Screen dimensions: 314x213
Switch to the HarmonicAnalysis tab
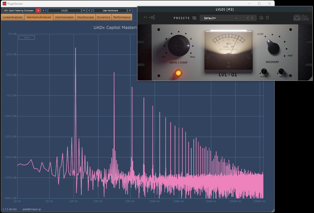39,17
